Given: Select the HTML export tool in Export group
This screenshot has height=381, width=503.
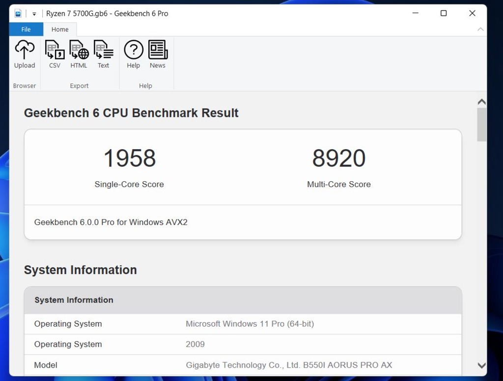Looking at the screenshot, I should [x=79, y=54].
